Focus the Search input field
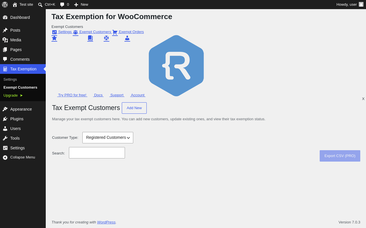 click(97, 153)
